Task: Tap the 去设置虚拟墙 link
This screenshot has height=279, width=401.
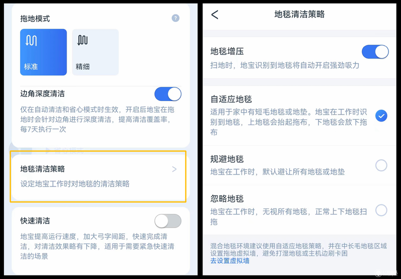Action: coord(230,260)
